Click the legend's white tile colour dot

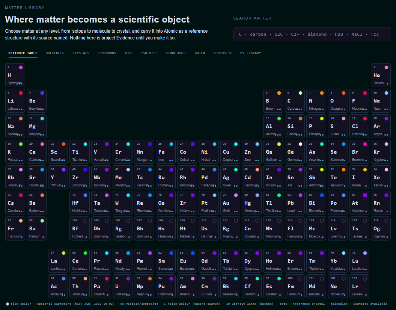(x=8, y=304)
